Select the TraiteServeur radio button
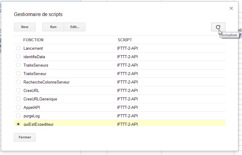 [18, 74]
